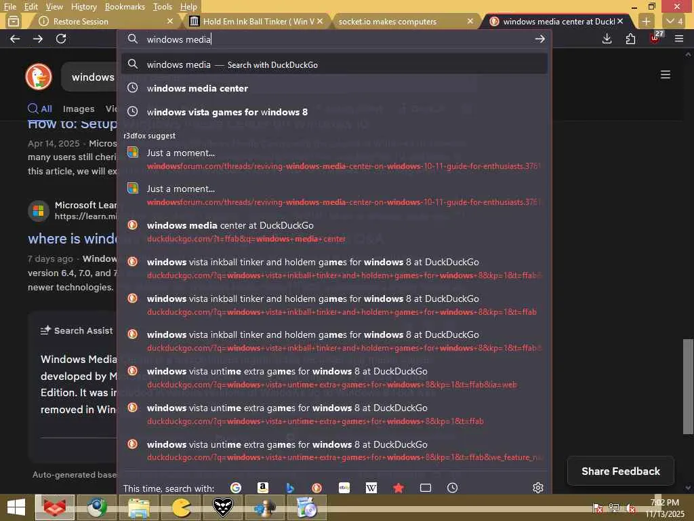Screen dimensions: 694x521
Task: Click the 'r3dfox suggest' section label
Action: pos(149,136)
